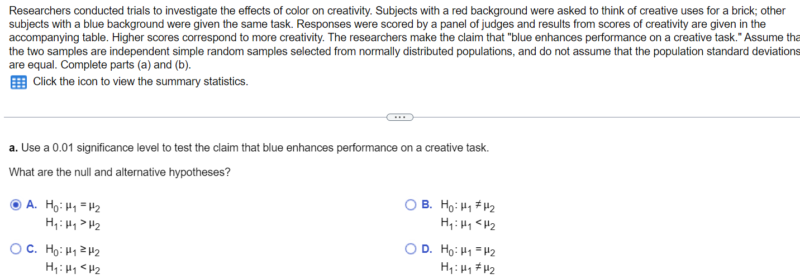Click the bold 'C.' answer label
The image size is (800, 279).
[32, 249]
